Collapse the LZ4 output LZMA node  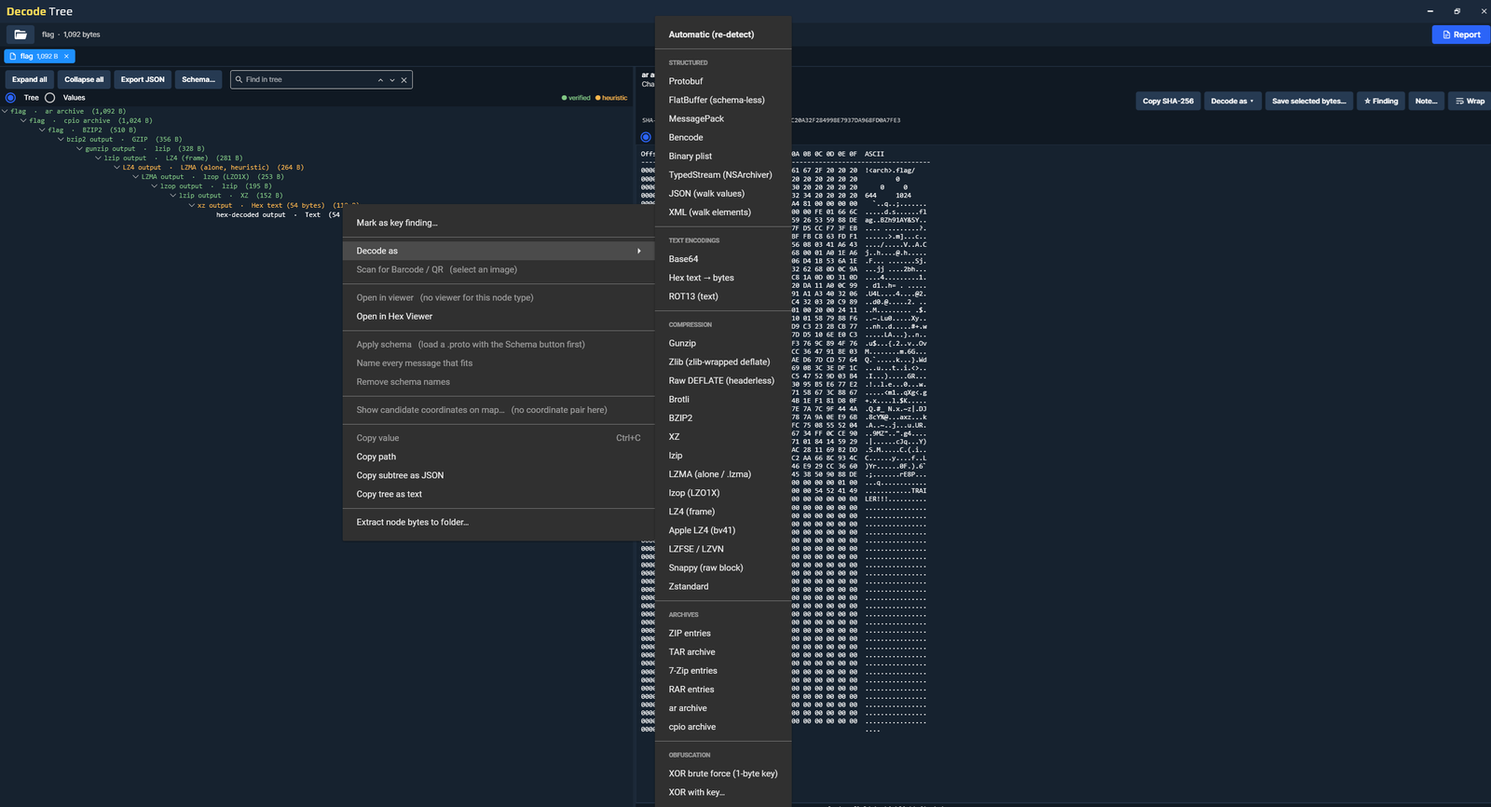[116, 168]
